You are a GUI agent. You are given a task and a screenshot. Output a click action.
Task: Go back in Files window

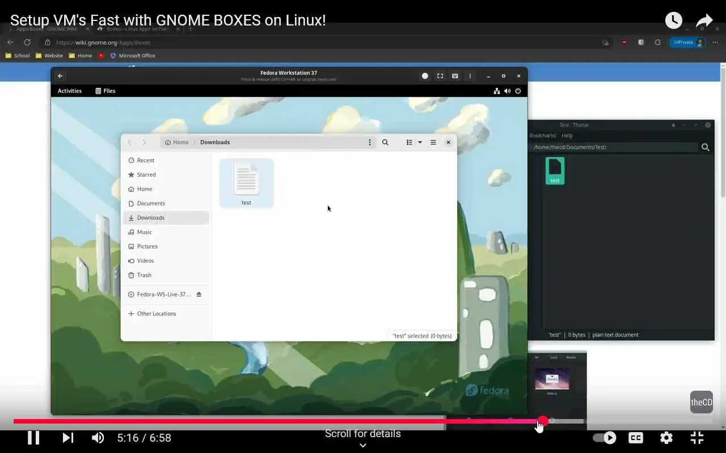point(130,142)
